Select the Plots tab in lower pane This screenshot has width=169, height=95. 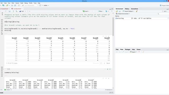(x=122, y=49)
